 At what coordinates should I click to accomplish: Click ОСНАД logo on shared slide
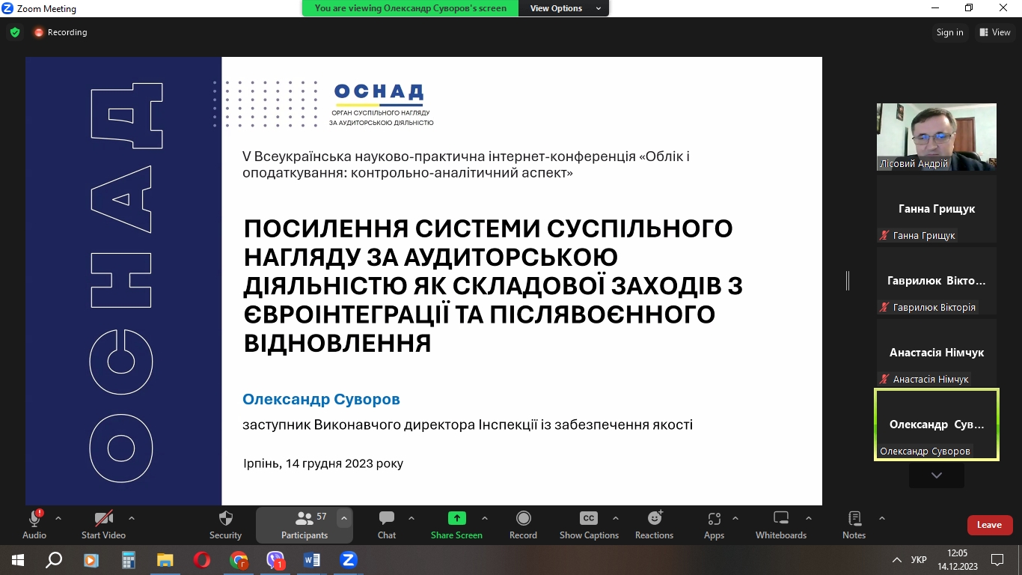(x=380, y=103)
